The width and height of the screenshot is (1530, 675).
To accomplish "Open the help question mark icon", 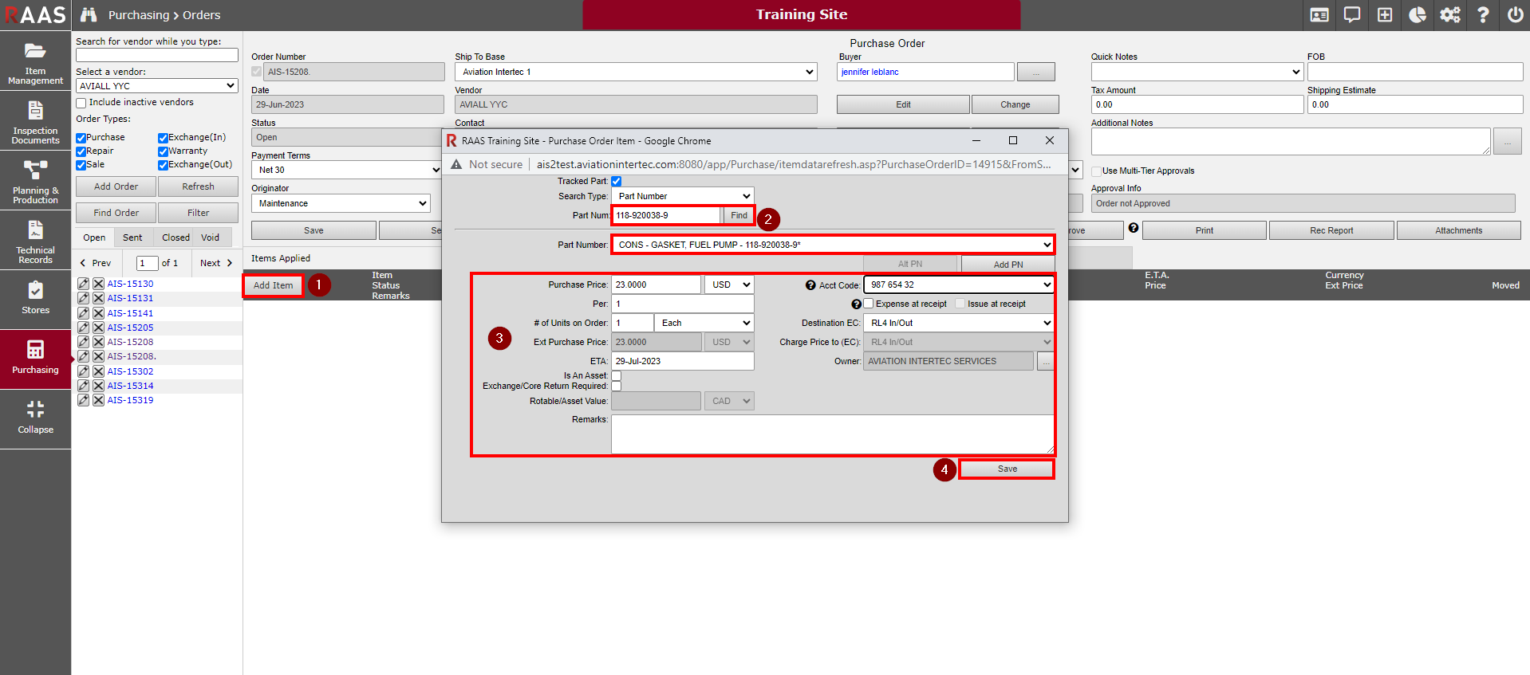I will (x=1482, y=15).
